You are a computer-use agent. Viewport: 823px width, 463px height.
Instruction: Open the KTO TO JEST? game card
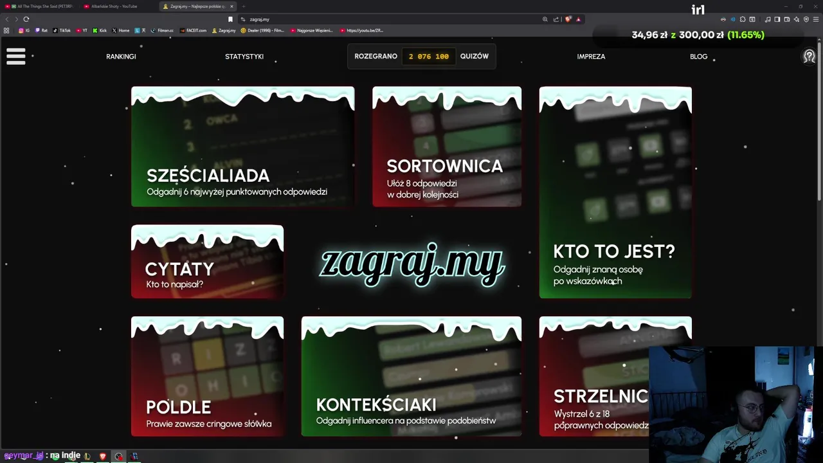click(x=615, y=192)
